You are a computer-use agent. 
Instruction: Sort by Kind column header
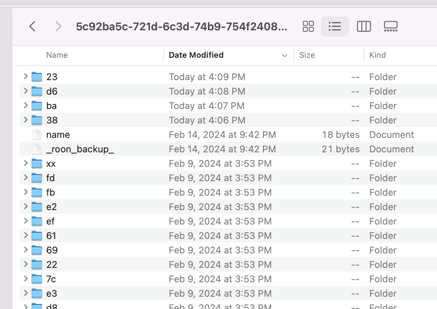tap(378, 55)
